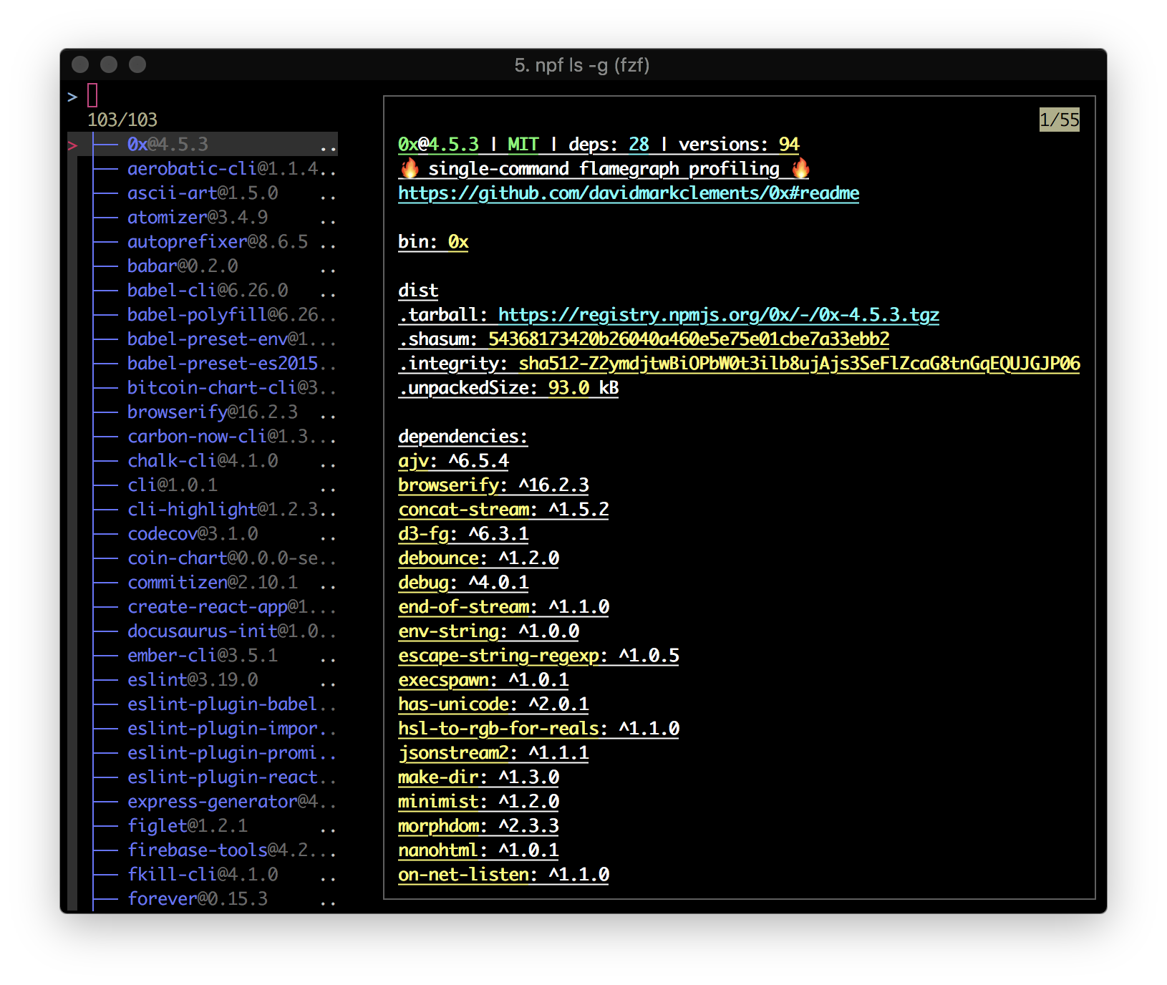Screen dimensions: 1167x985
Task: Click the d3-fg: ^6.3.1 dependency
Action: pos(463,534)
